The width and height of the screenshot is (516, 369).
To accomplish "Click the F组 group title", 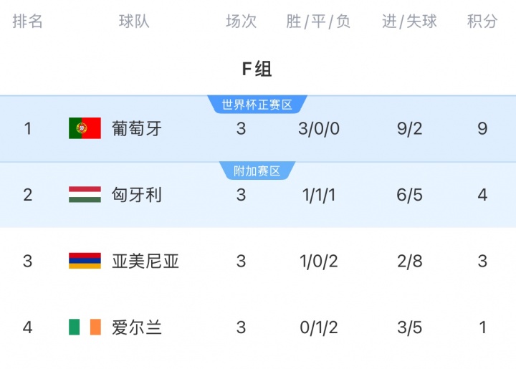I will tap(257, 69).
